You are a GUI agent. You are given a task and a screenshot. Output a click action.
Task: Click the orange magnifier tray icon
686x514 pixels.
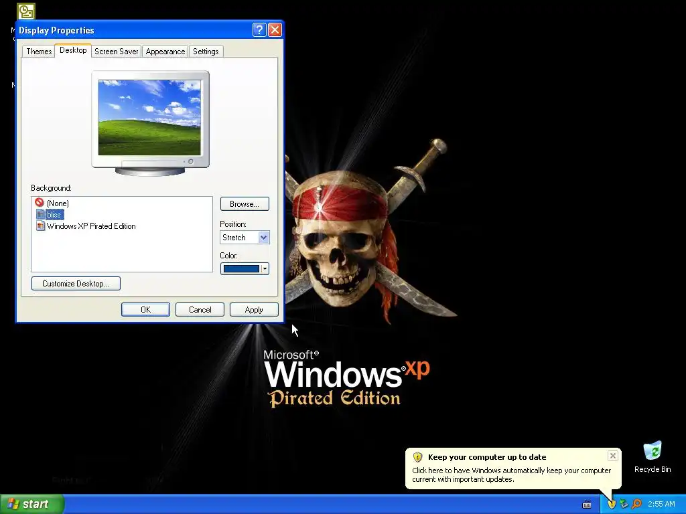636,505
